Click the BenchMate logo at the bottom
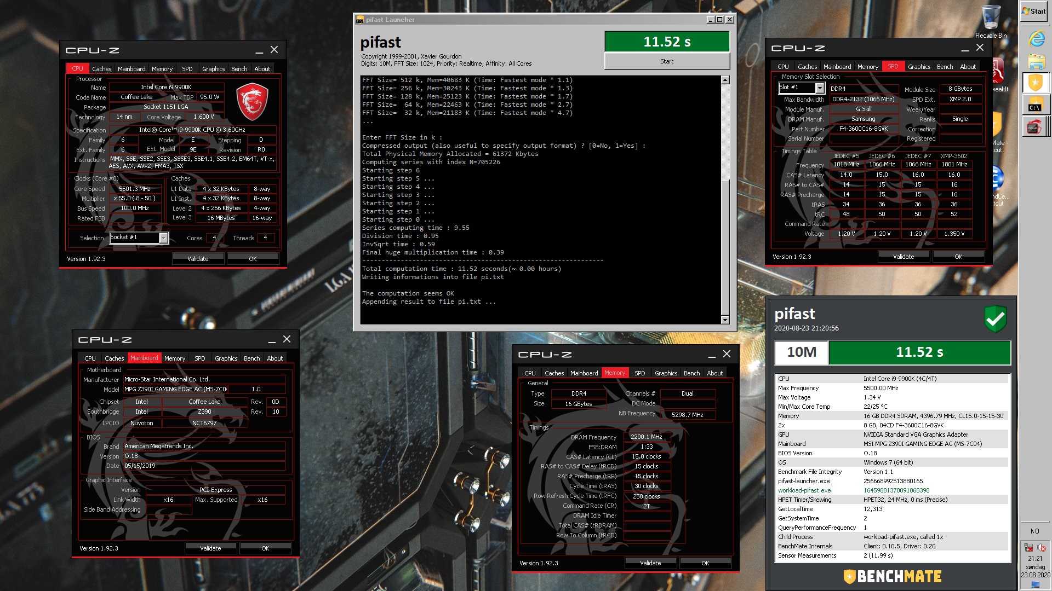This screenshot has width=1052, height=591. coord(893,576)
